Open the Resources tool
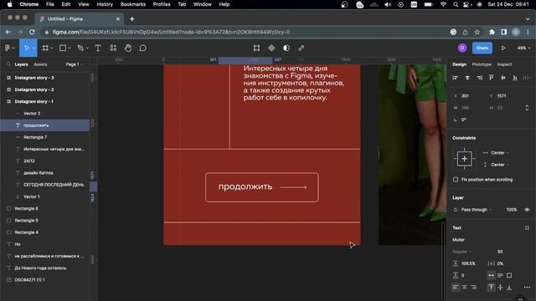The height and width of the screenshot is (301, 536). pyautogui.click(x=113, y=48)
